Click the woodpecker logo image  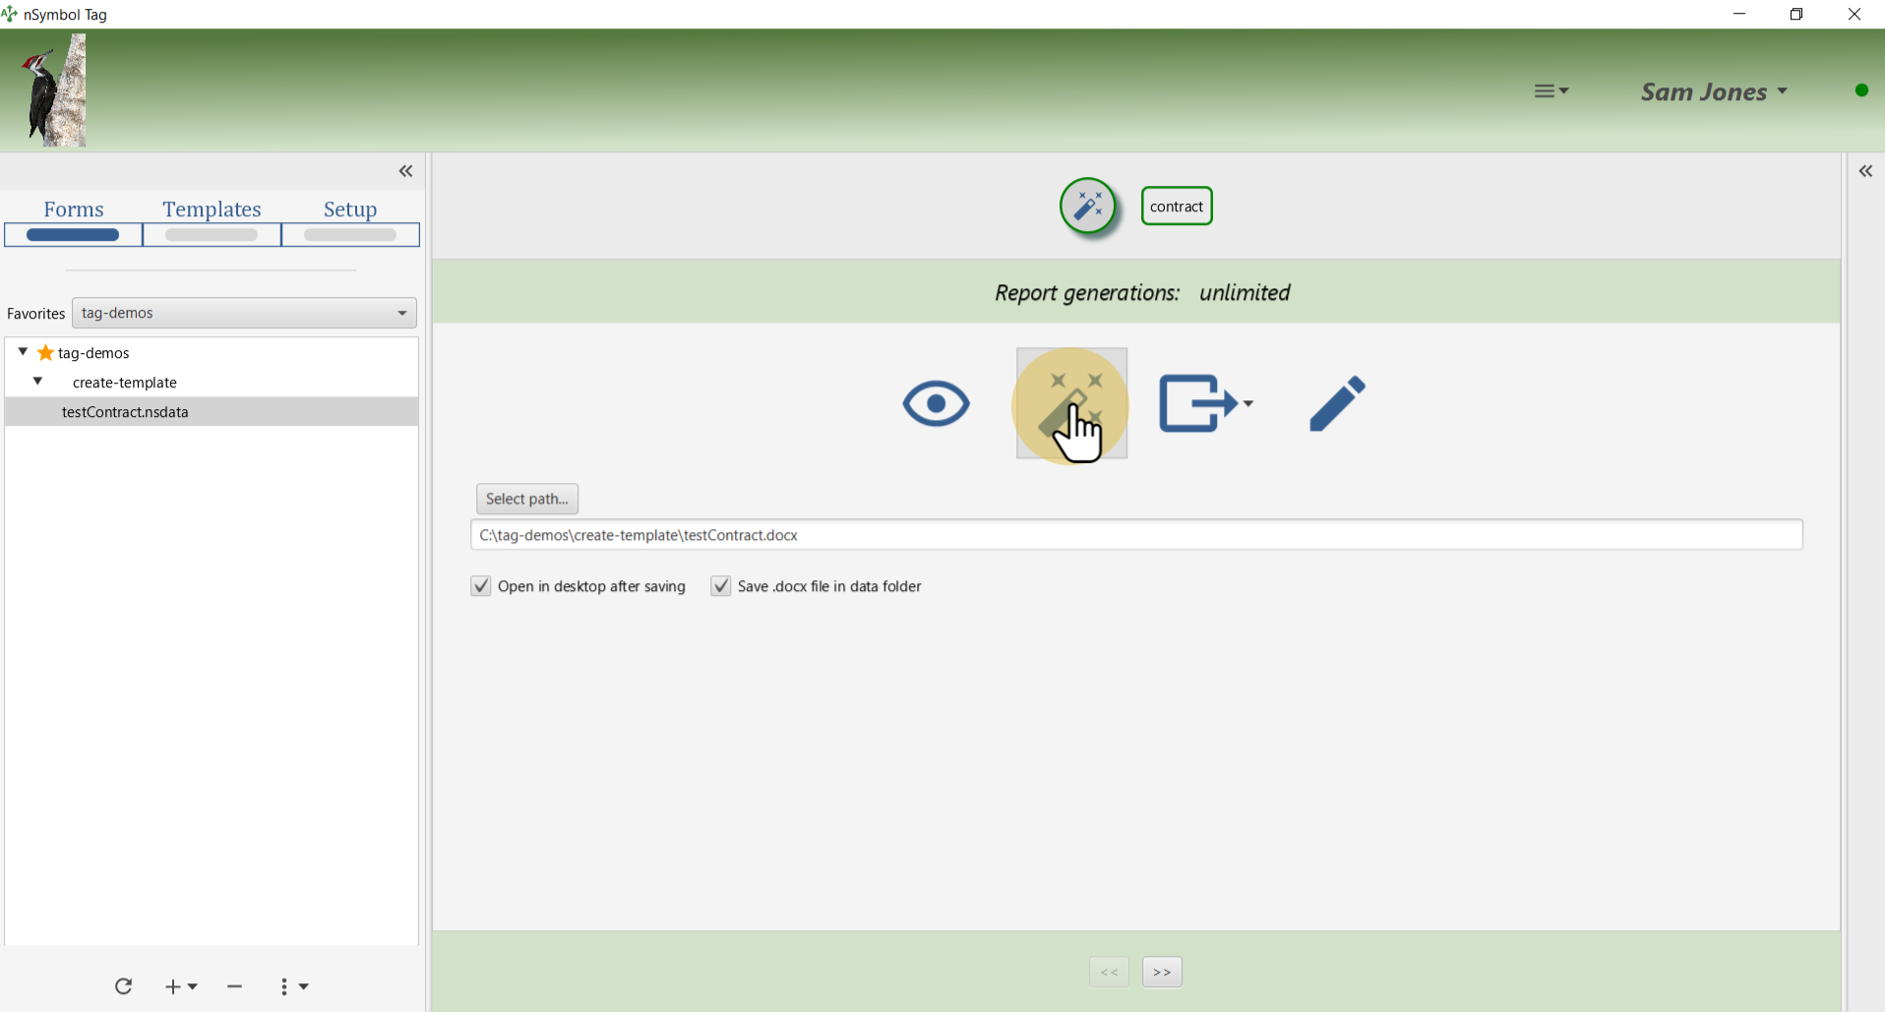(x=53, y=90)
